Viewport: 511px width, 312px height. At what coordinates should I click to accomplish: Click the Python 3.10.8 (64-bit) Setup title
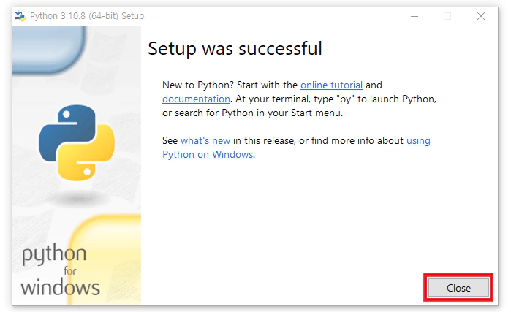point(87,15)
